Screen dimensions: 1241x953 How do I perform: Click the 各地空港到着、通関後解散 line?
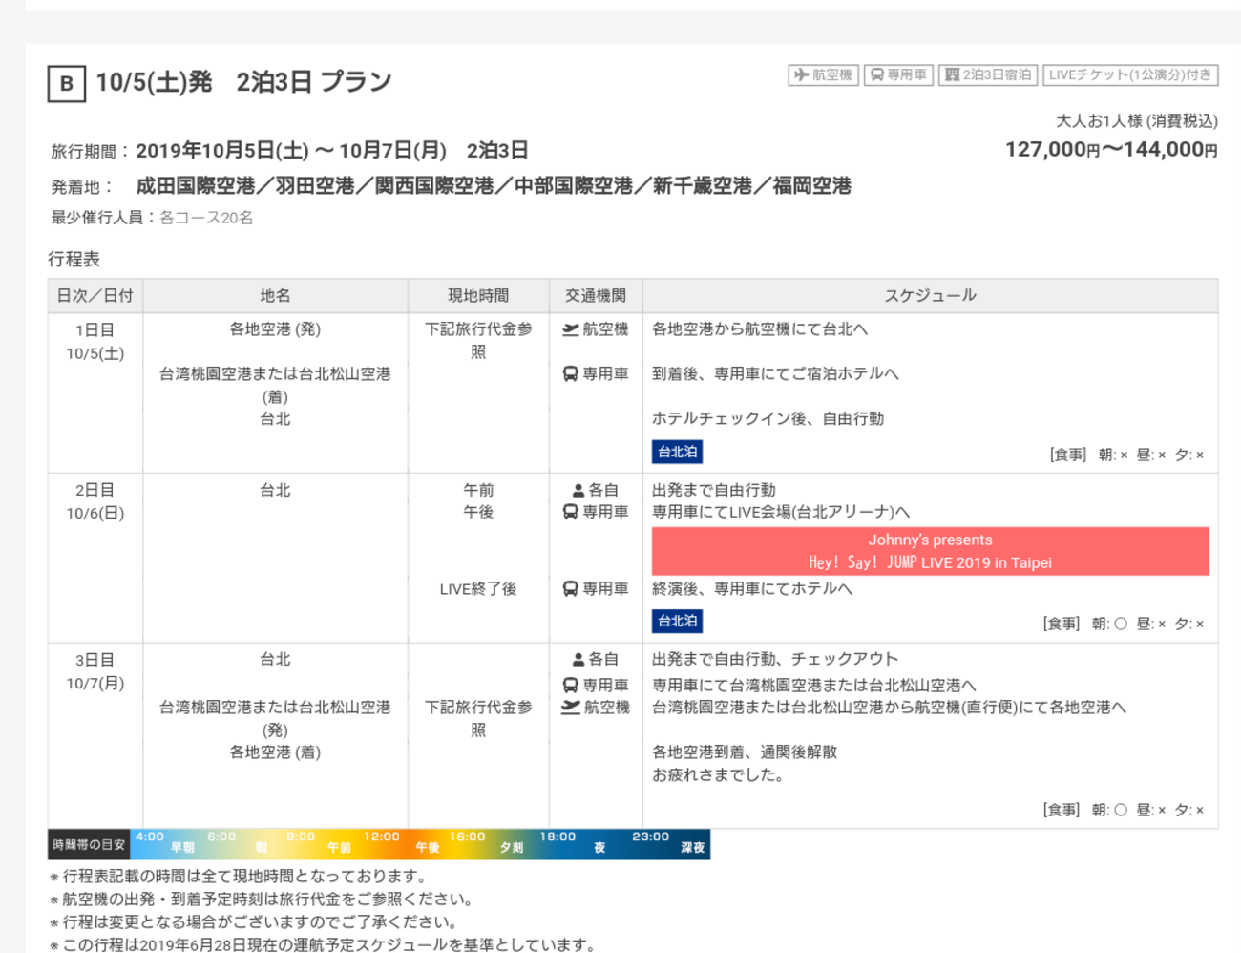[x=745, y=752]
